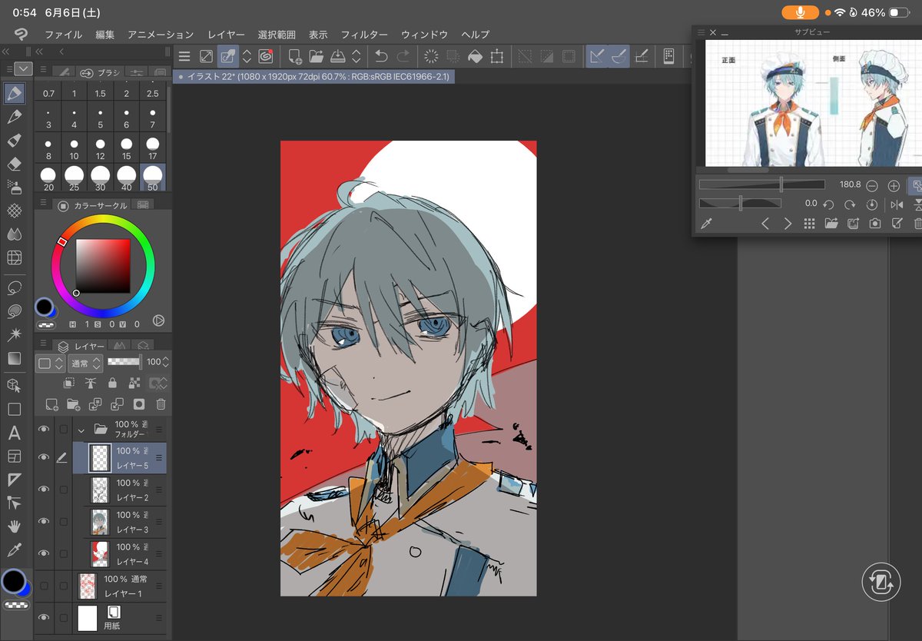Click the layer opacity slider
Screen dimensions: 922x641
[x=125, y=362]
